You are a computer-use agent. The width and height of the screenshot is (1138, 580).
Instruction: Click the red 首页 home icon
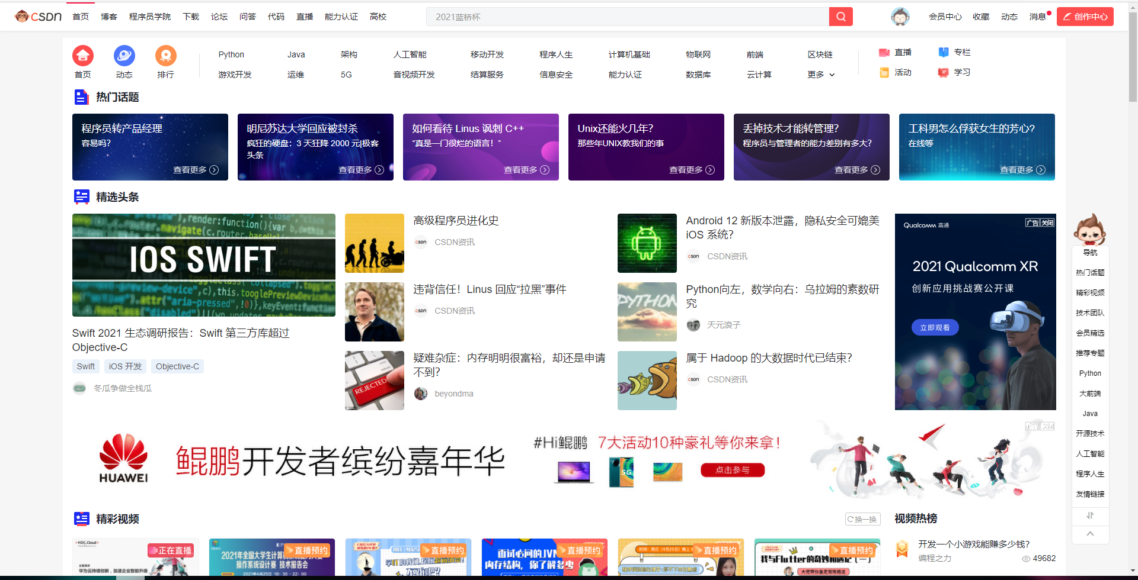coord(83,56)
